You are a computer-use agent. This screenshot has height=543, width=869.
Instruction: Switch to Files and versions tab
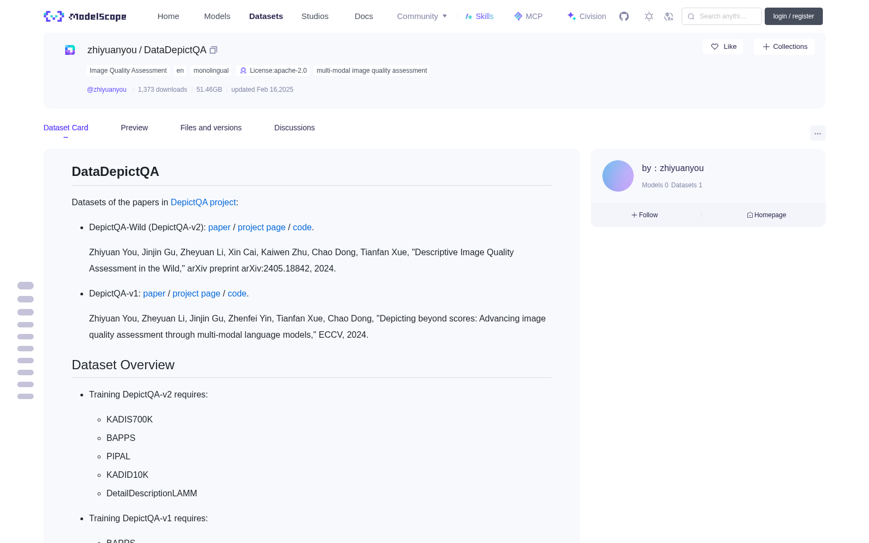[x=211, y=128]
